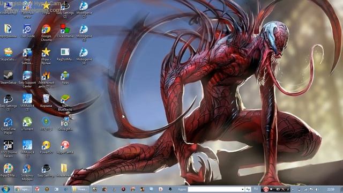
Task: Open the Игры@Mail shortcut icon
Action: [x=8, y=170]
